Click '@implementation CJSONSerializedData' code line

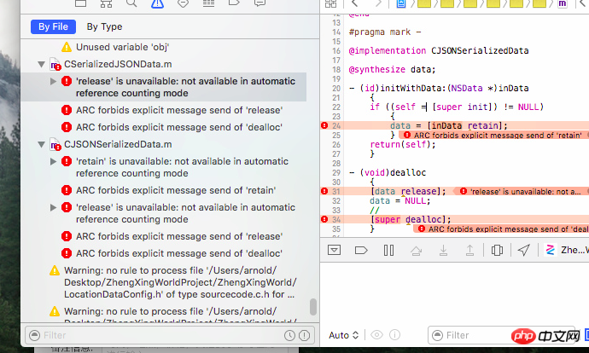pos(439,50)
